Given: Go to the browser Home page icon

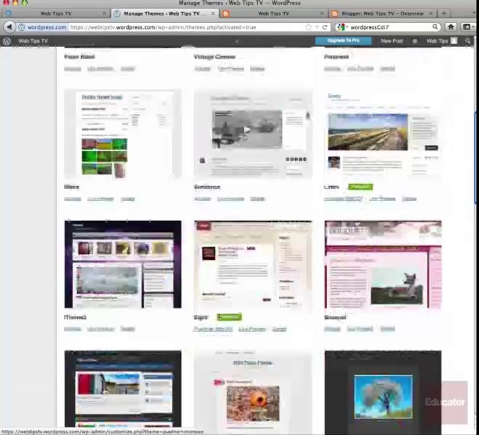Looking at the screenshot, I should [x=451, y=27].
